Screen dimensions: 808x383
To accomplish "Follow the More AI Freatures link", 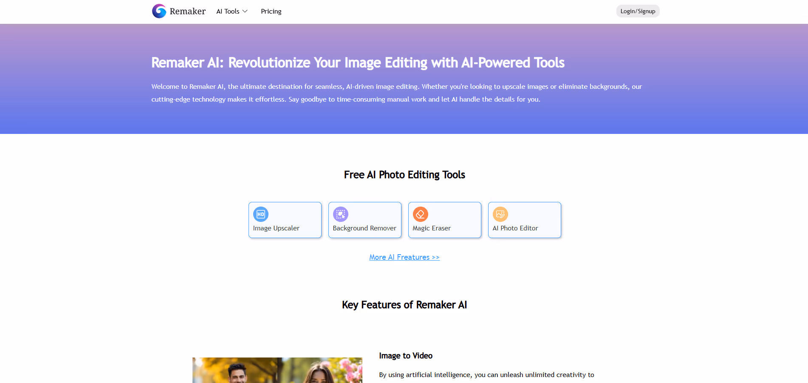I will [x=404, y=257].
